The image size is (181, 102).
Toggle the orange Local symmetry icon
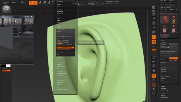pyautogui.click(x=154, y=42)
